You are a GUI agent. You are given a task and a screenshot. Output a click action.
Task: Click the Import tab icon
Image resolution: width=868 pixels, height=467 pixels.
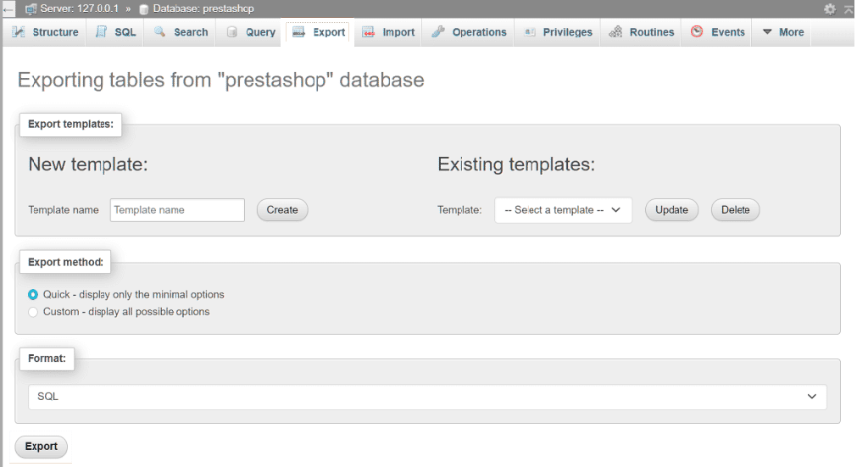pyautogui.click(x=369, y=32)
